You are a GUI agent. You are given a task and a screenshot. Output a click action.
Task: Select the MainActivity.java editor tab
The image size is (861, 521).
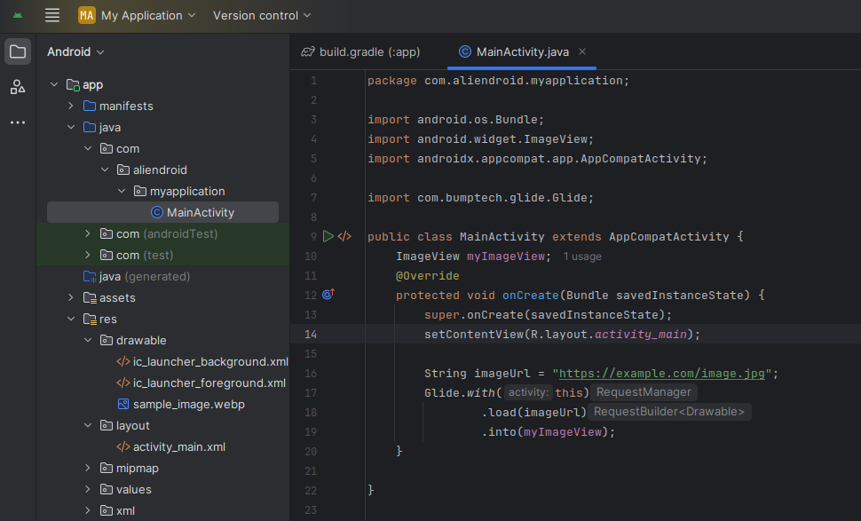click(x=522, y=51)
